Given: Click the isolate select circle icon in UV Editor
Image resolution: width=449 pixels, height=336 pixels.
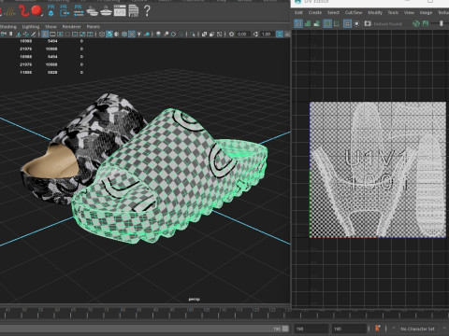Looking at the screenshot, I should point(356,23).
